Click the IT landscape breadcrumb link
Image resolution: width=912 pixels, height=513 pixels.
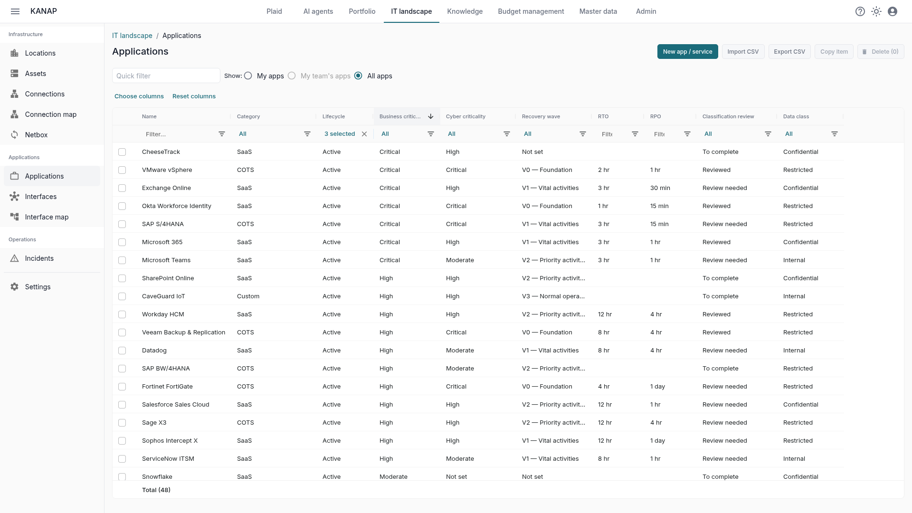(132, 36)
